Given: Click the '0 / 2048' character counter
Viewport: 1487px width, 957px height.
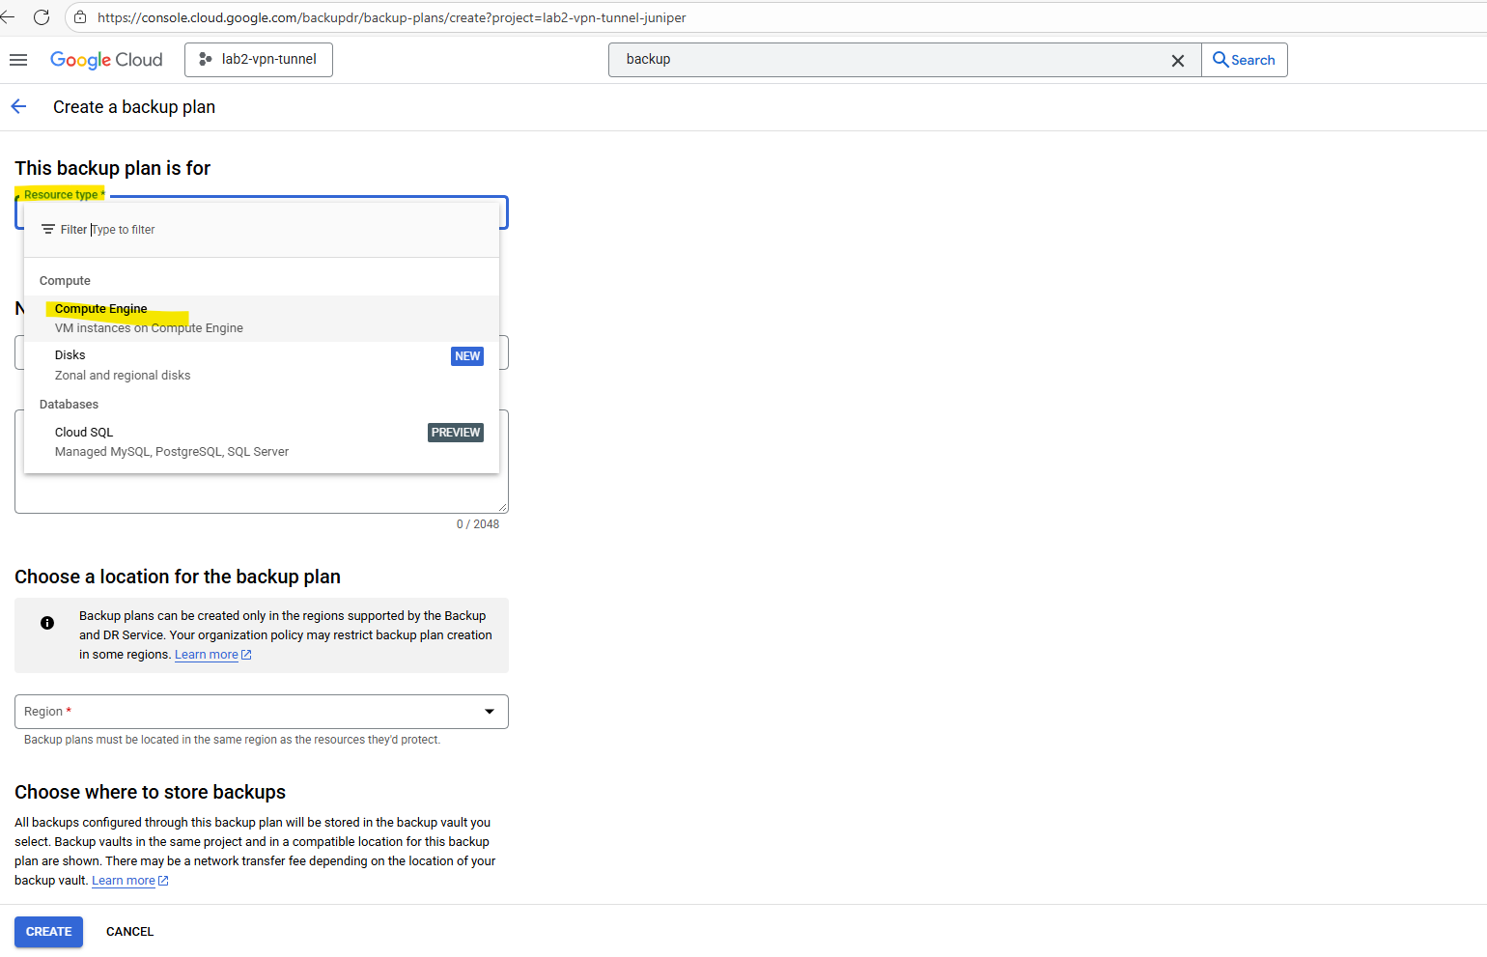Looking at the screenshot, I should click(x=478, y=524).
